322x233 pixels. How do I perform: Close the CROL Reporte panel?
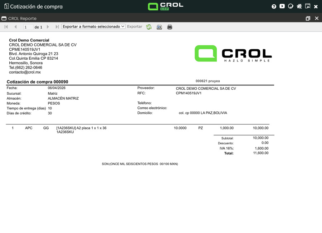pos(317,18)
